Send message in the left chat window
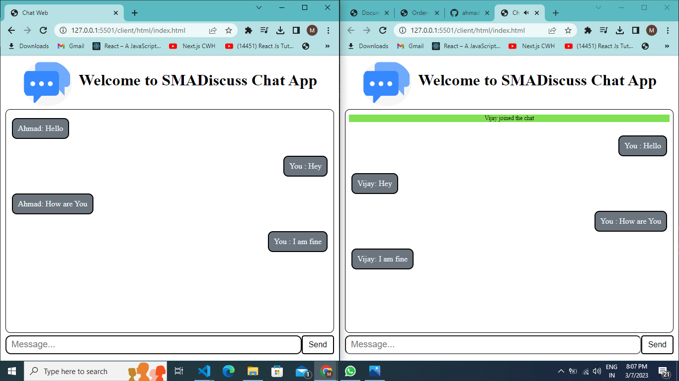 318,345
